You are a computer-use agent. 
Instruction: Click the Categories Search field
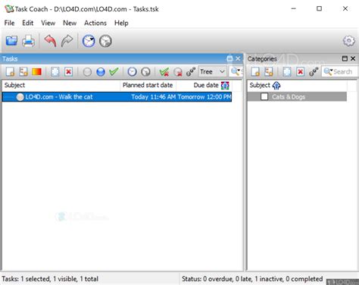pos(339,72)
